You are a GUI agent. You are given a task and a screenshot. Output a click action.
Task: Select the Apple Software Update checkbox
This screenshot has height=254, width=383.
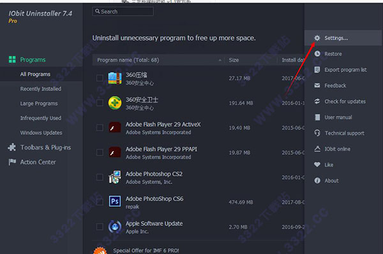click(100, 227)
